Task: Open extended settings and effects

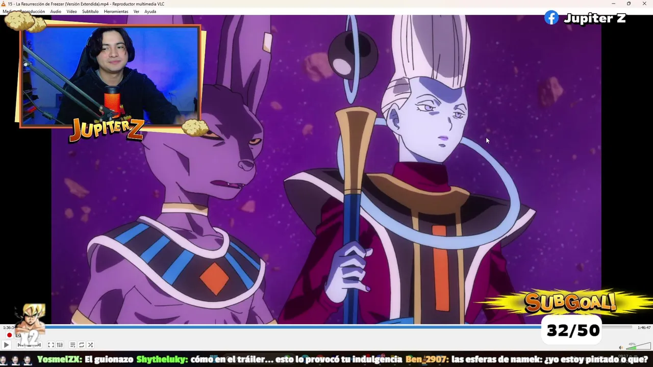Action: pos(60,345)
